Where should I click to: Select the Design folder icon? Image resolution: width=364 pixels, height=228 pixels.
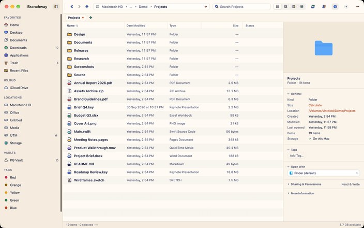point(69,34)
